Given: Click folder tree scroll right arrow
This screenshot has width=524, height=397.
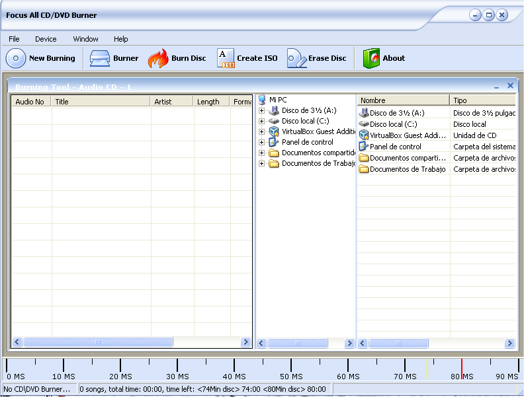Looking at the screenshot, I should point(349,343).
